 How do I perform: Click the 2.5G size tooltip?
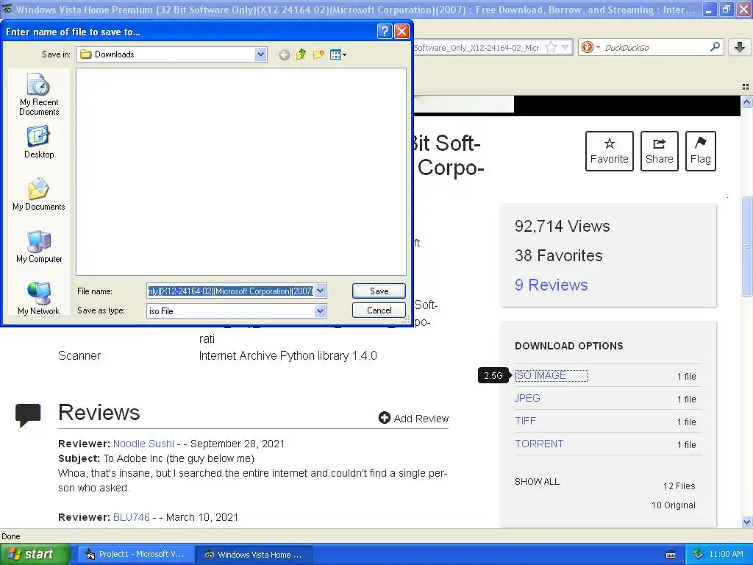(493, 375)
